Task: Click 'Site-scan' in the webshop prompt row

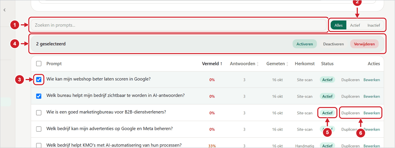Action: point(305,80)
